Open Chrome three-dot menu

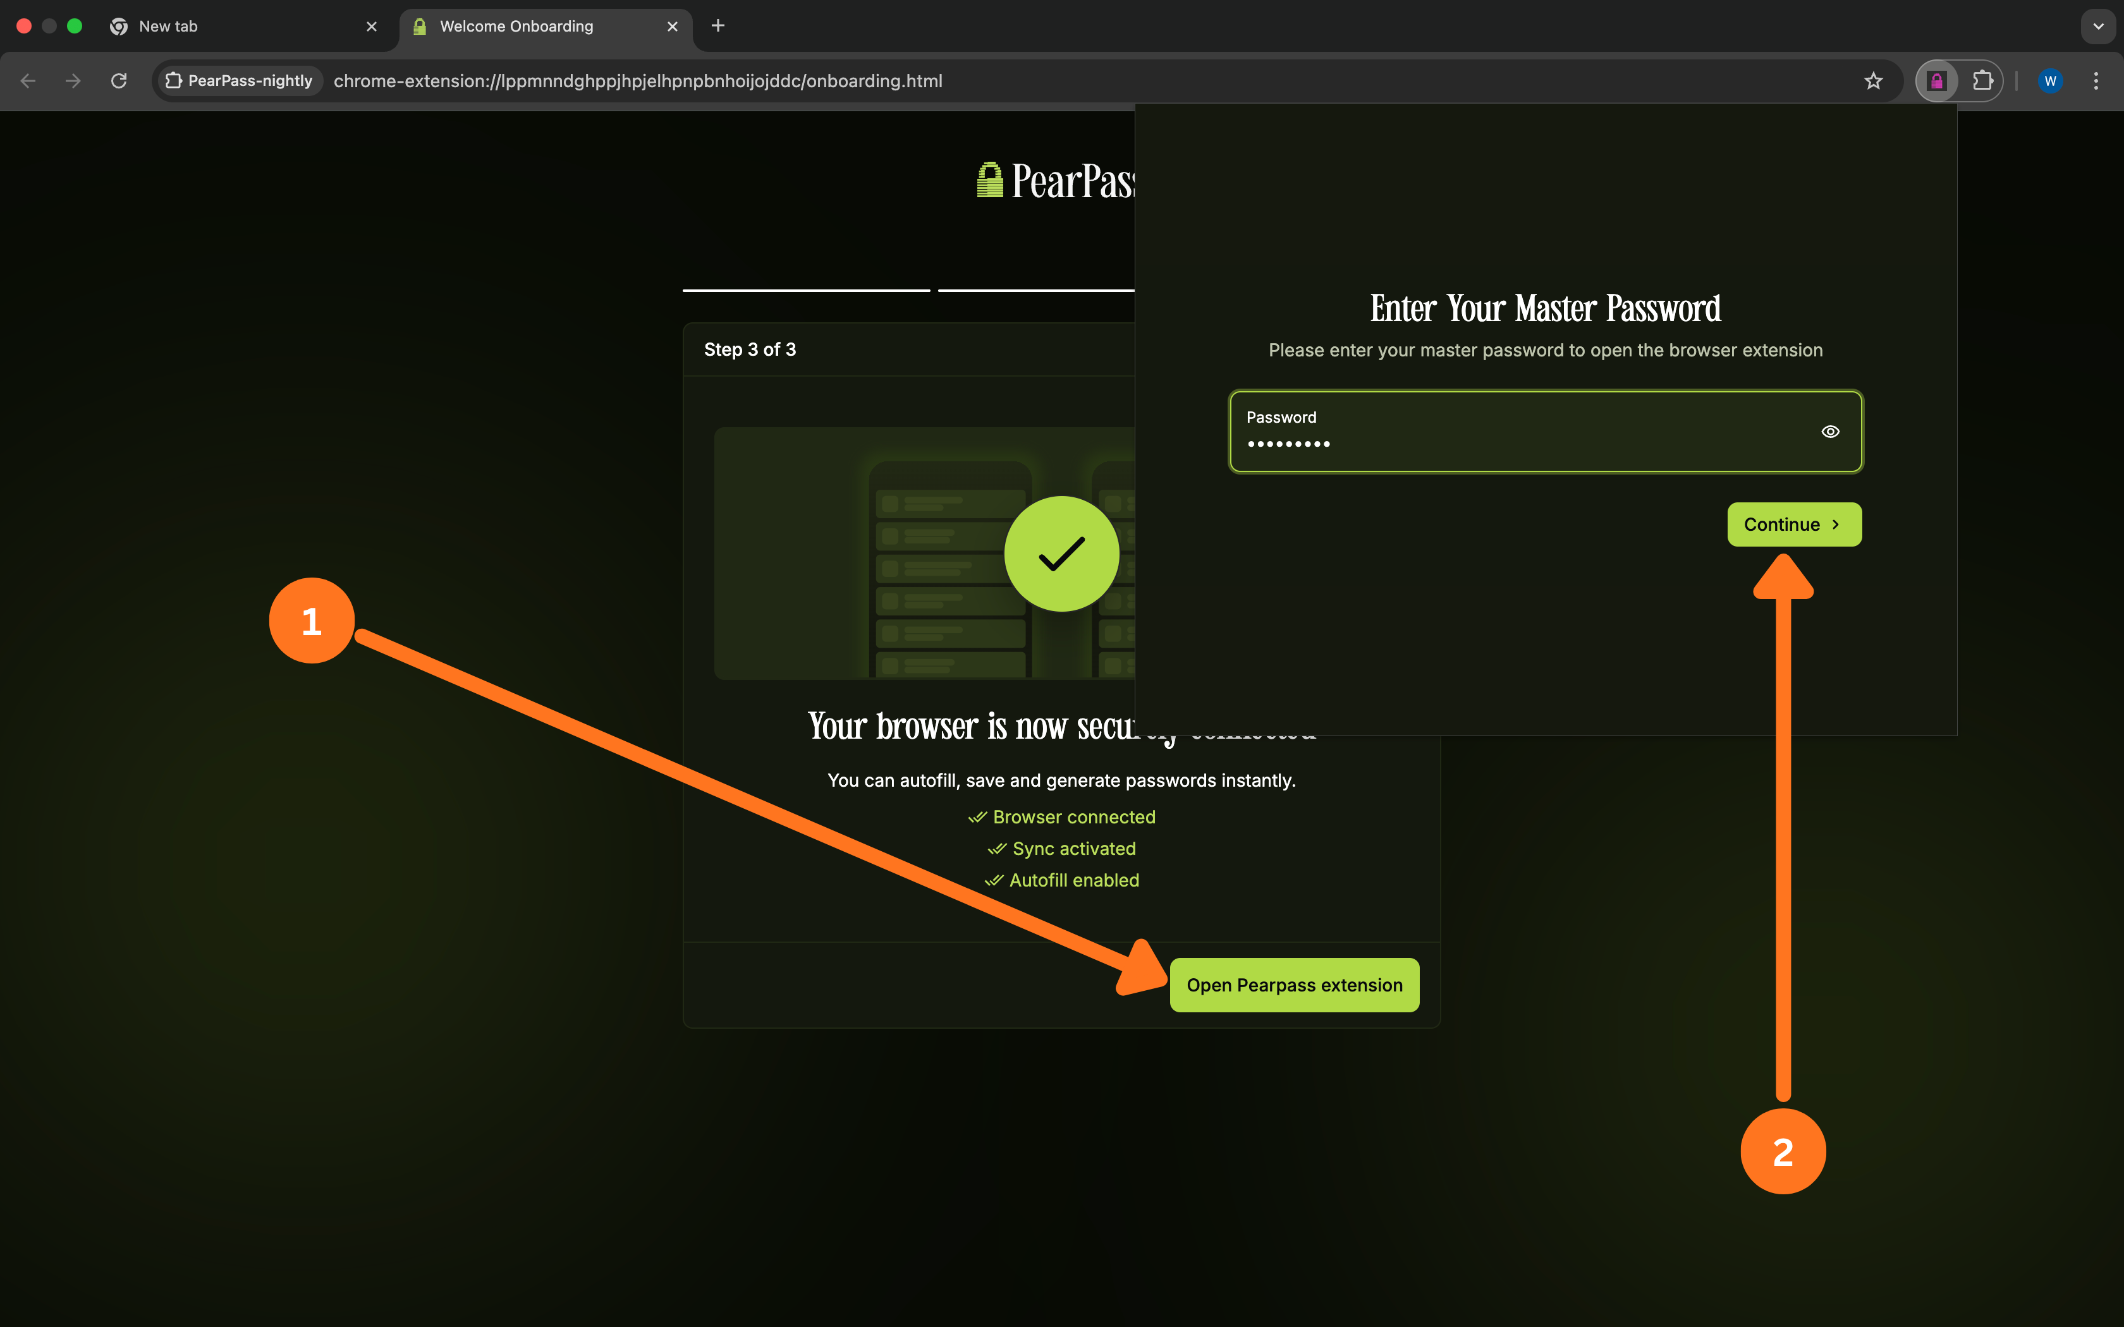click(2096, 81)
